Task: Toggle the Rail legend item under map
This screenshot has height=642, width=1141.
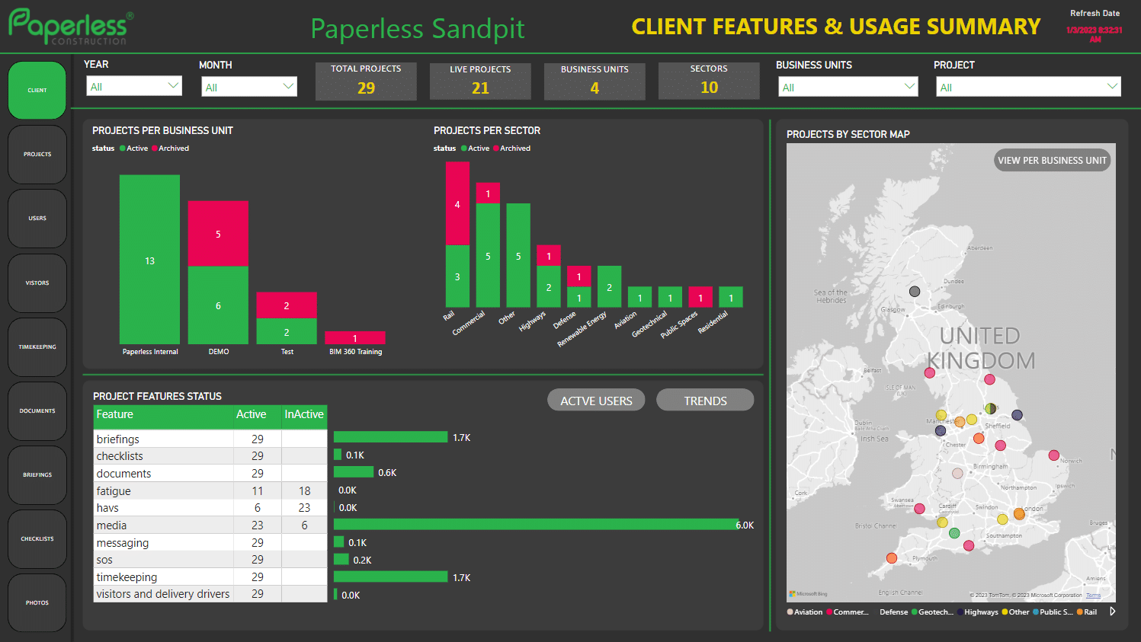Action: point(1087,612)
